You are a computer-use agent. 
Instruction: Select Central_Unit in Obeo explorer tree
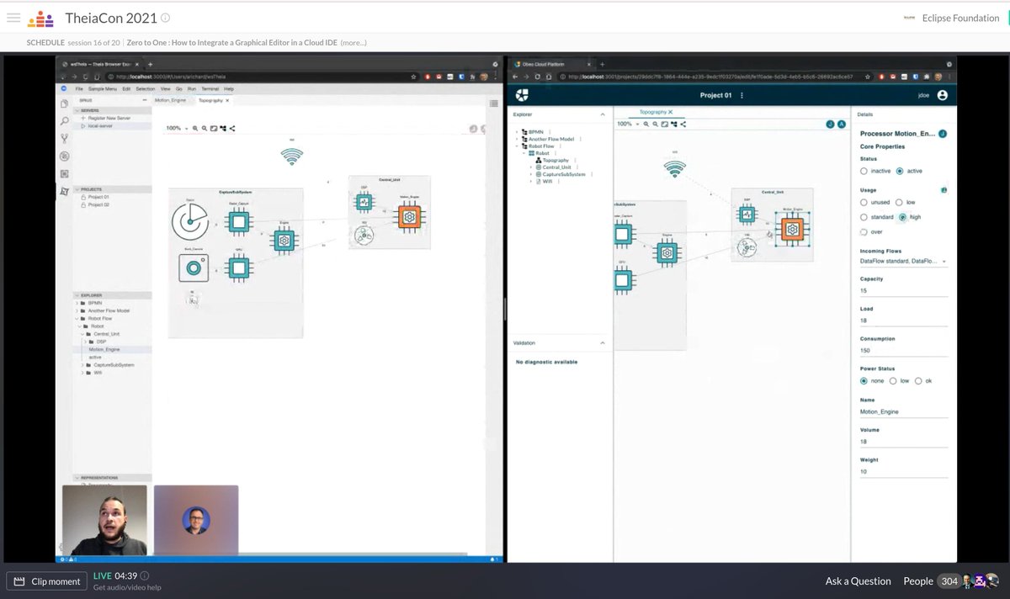[556, 167]
